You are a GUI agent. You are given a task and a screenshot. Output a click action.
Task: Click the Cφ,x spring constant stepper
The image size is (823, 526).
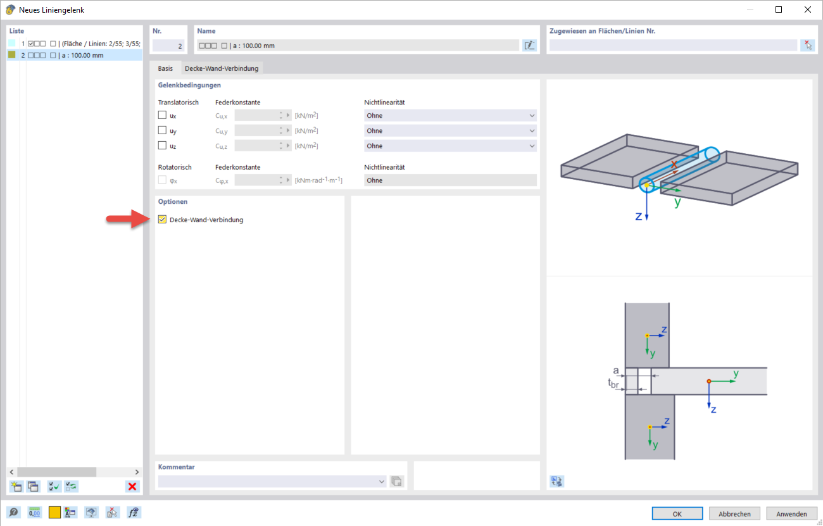pyautogui.click(x=281, y=180)
